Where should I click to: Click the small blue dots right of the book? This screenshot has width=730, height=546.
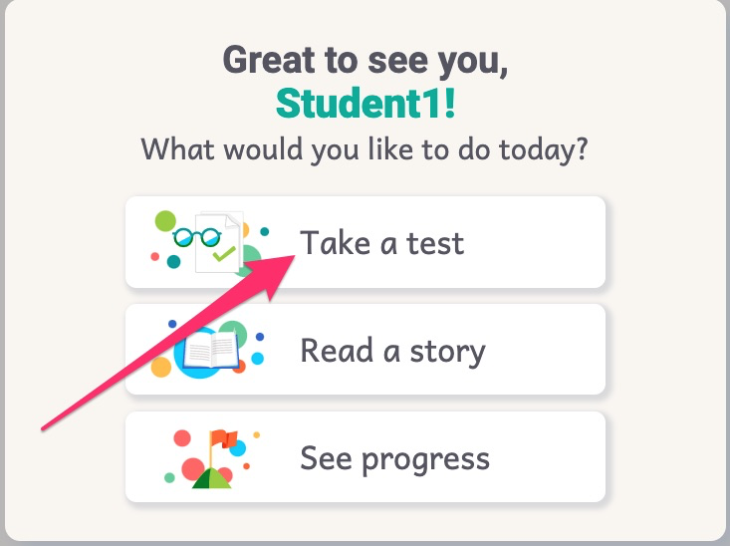click(258, 349)
